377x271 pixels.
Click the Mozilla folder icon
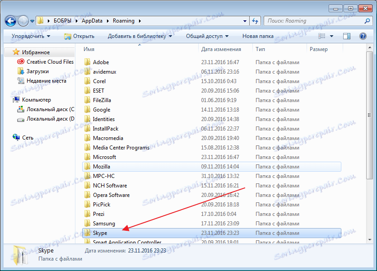87,166
